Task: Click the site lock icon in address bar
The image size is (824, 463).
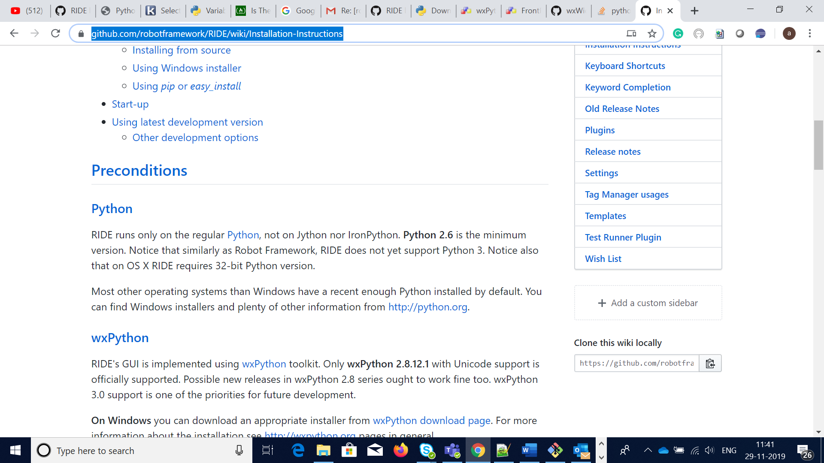Action: click(x=81, y=33)
